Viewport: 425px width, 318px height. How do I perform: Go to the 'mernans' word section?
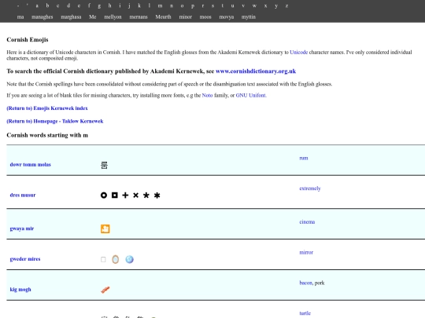coord(139,16)
